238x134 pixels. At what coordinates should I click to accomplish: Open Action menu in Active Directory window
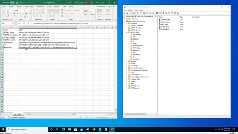130,10
